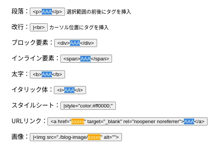Screen dimensions: 216x148
Task: Click the インライン要素 label
Action: [33, 58]
